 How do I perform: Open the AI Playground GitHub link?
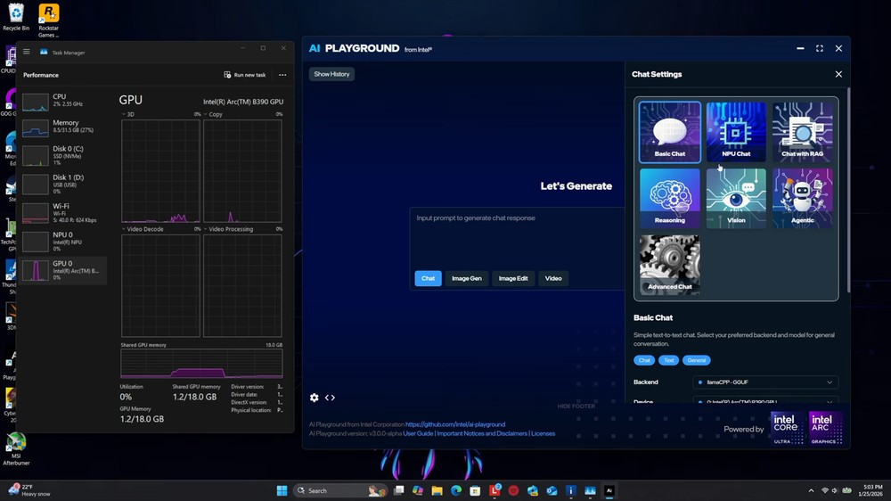point(455,424)
